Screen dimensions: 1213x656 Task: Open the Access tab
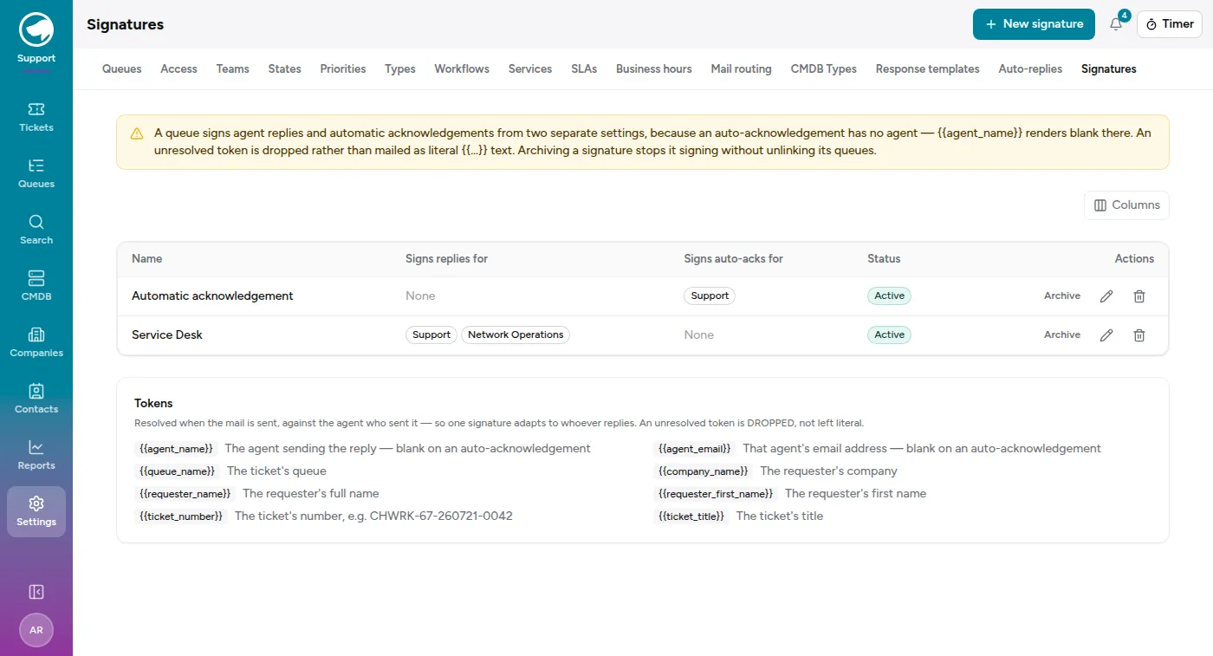[x=179, y=68]
